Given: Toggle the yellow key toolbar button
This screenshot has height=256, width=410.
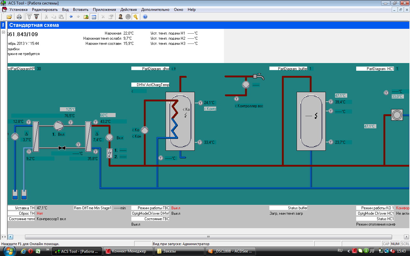Looking at the screenshot, I should pos(135,17).
